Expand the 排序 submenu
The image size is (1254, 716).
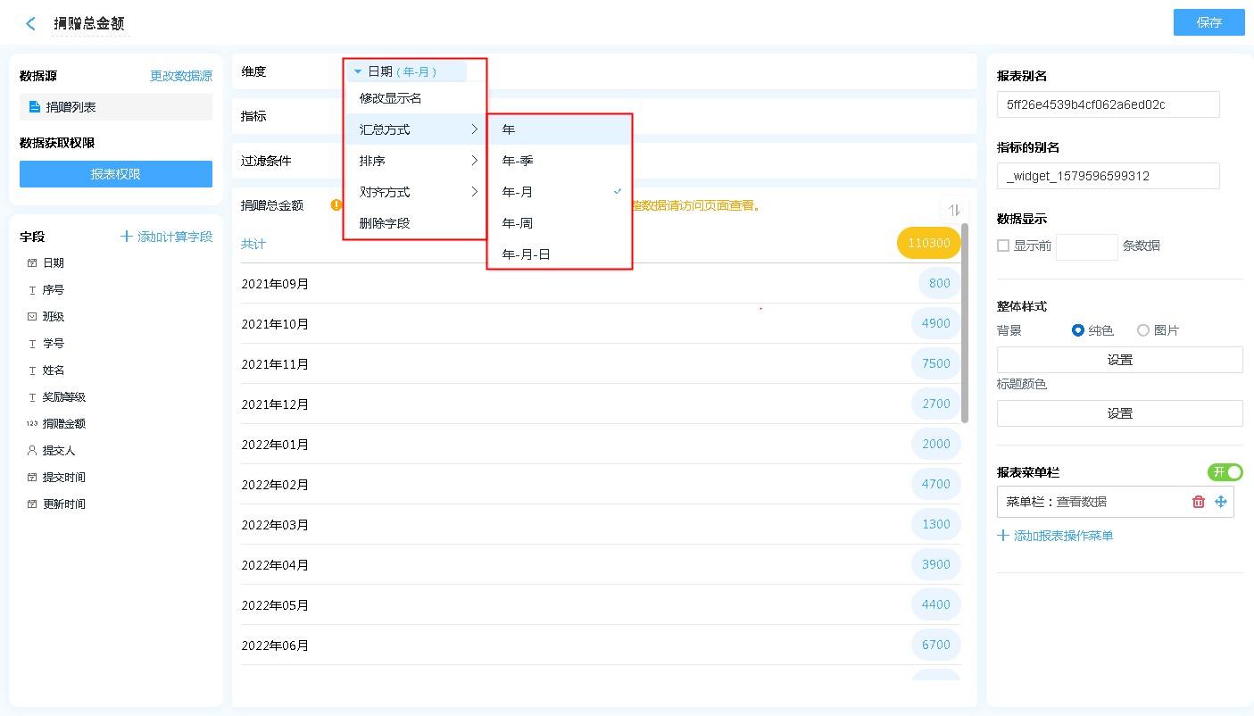[415, 161]
